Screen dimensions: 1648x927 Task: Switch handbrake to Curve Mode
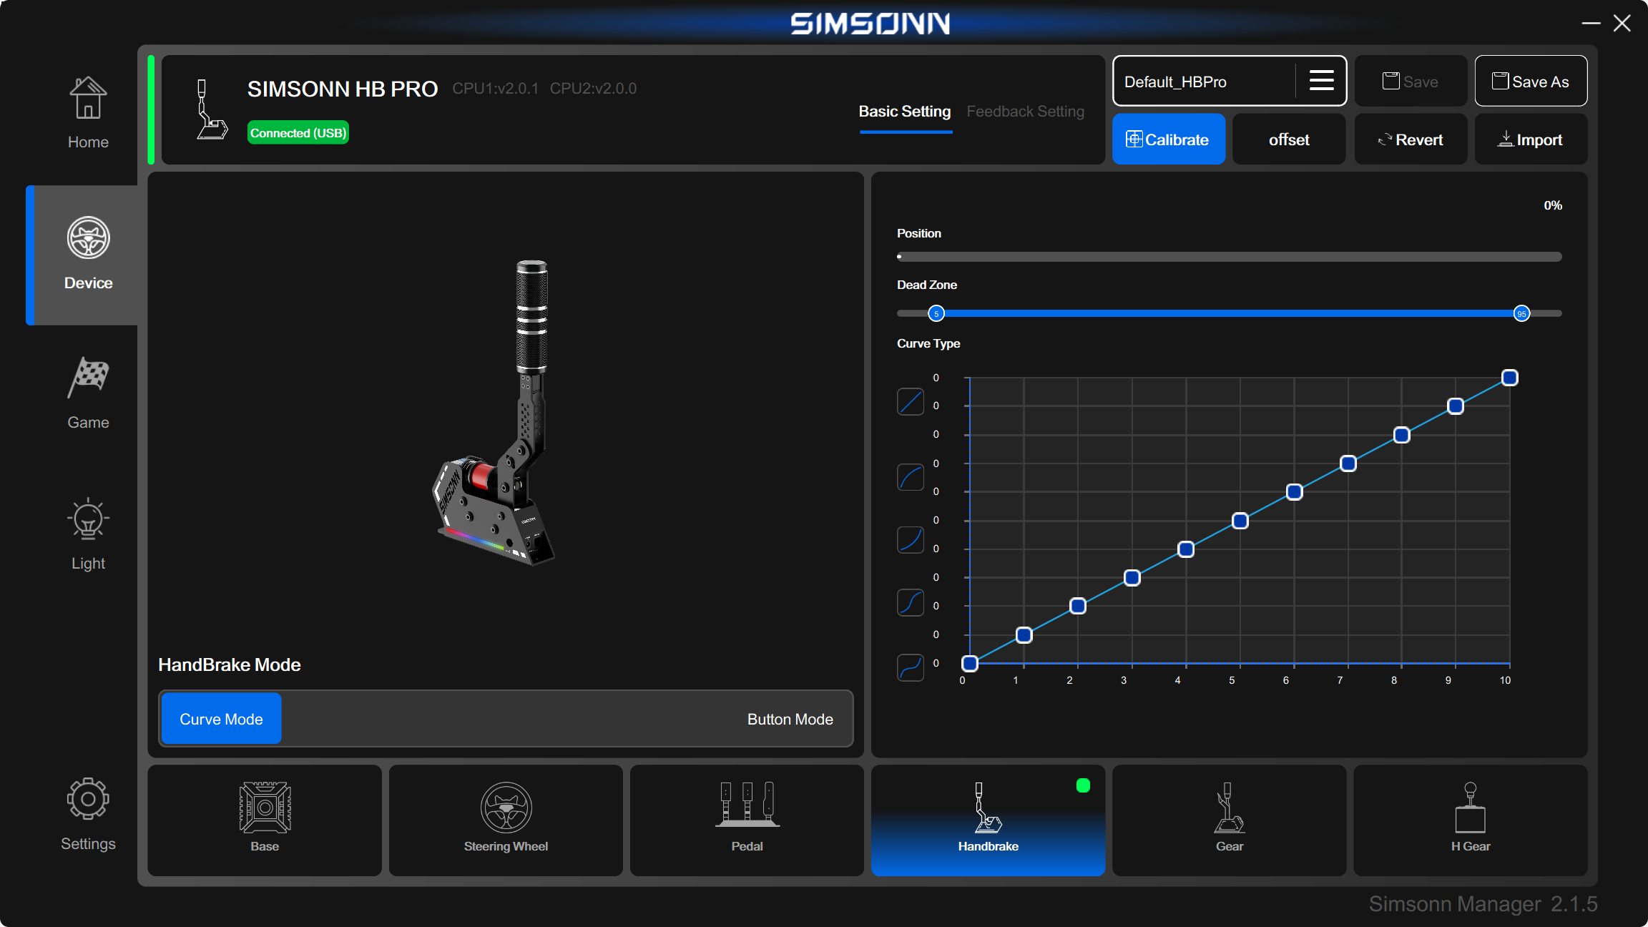coord(221,719)
